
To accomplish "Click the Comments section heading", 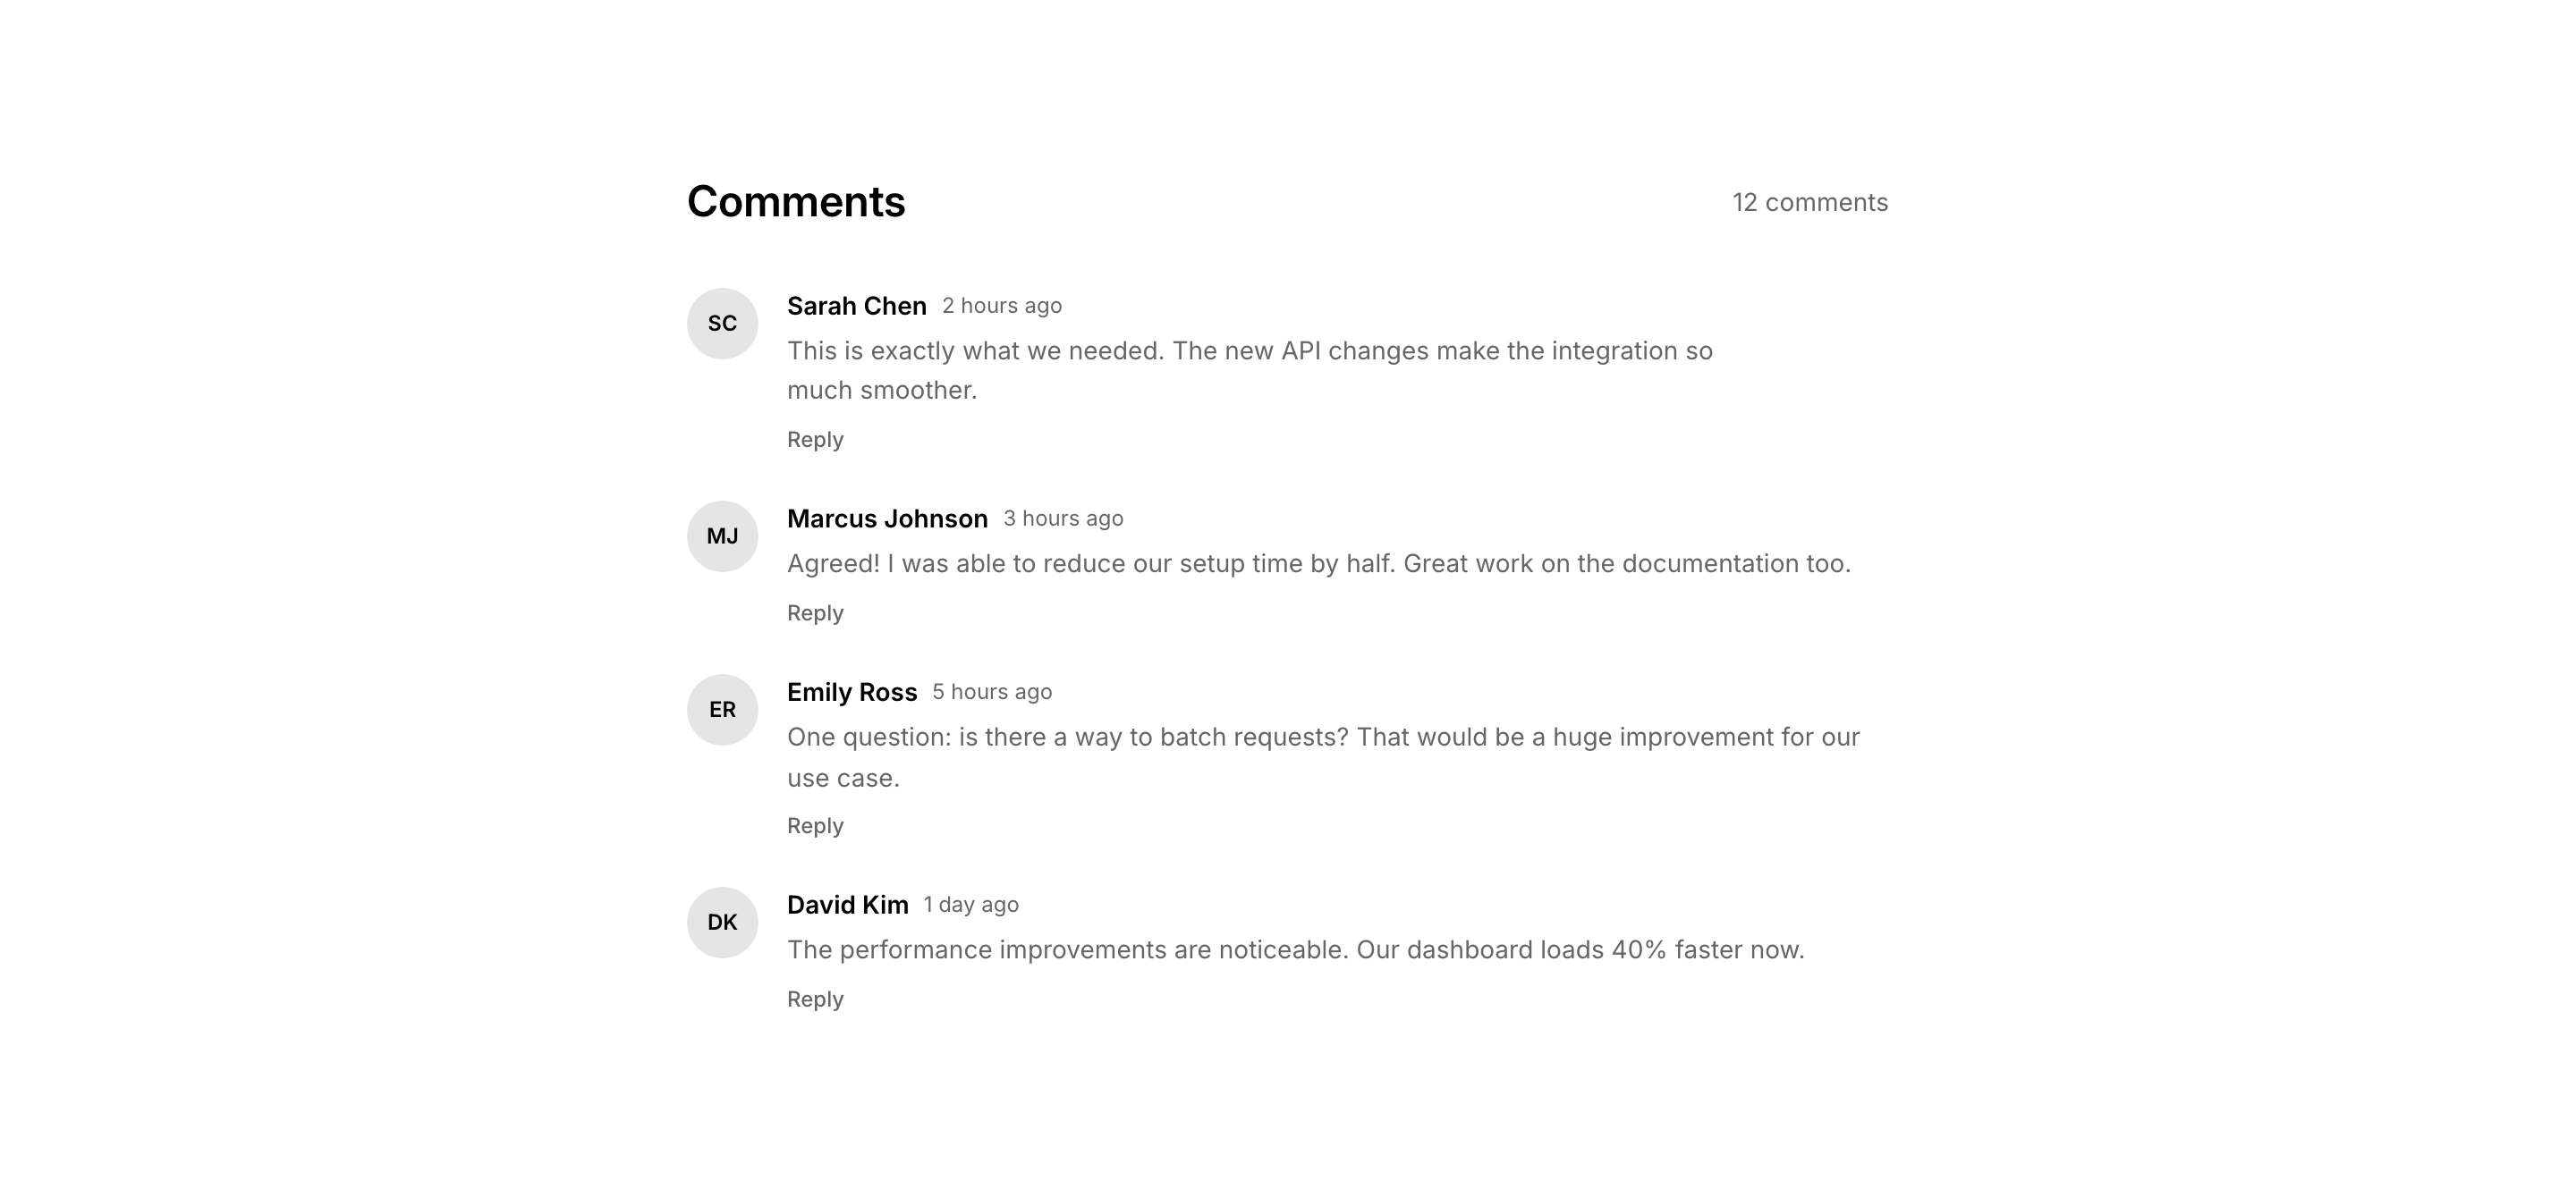I will [x=796, y=202].
